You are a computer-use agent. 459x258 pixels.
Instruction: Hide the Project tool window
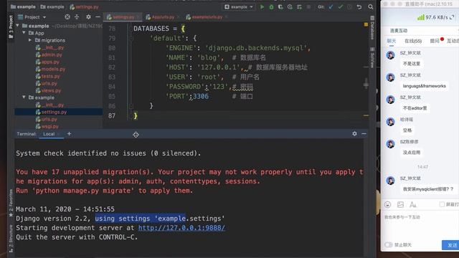coord(98,17)
